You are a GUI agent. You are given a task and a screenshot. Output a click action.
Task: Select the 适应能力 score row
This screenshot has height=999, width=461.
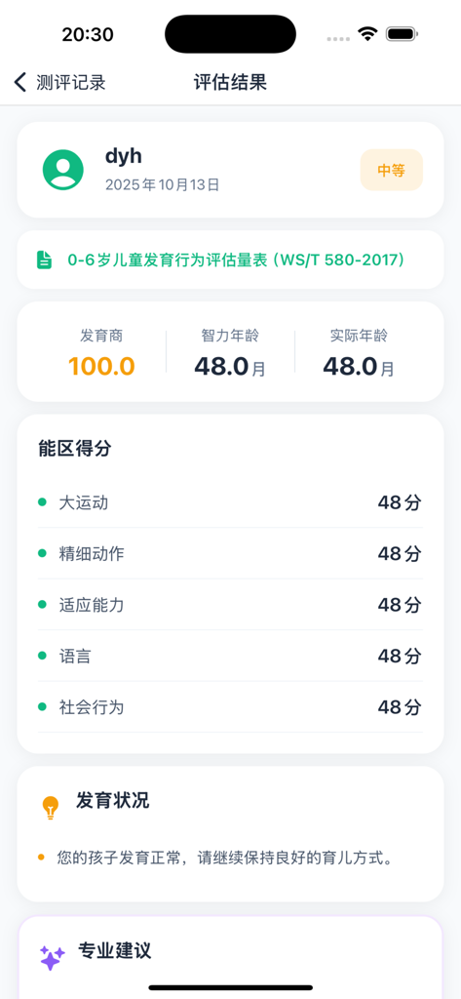pyautogui.click(x=230, y=605)
